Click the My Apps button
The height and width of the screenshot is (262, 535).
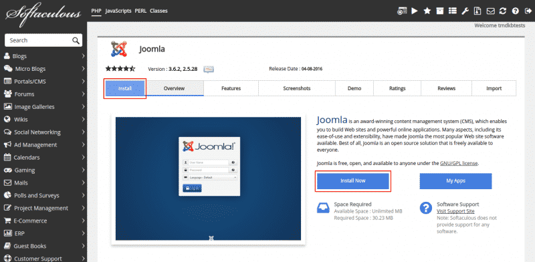455,181
